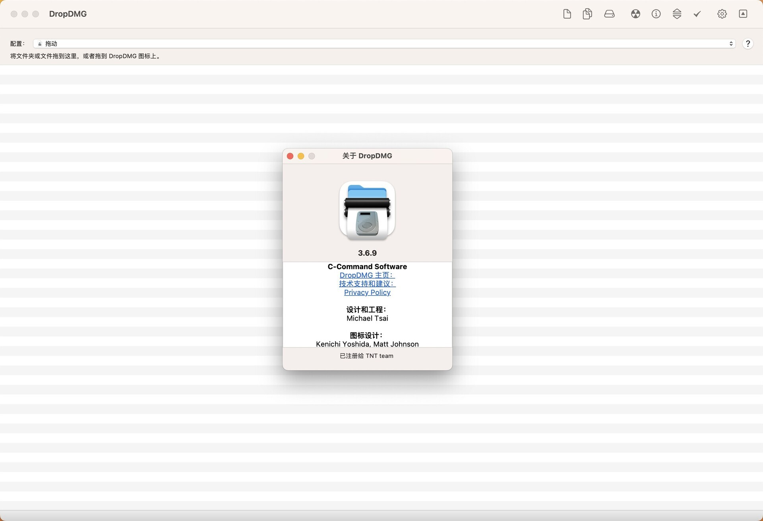Viewport: 763px width, 521px height.
Task: Click the single document toolbar icon
Action: 567,14
